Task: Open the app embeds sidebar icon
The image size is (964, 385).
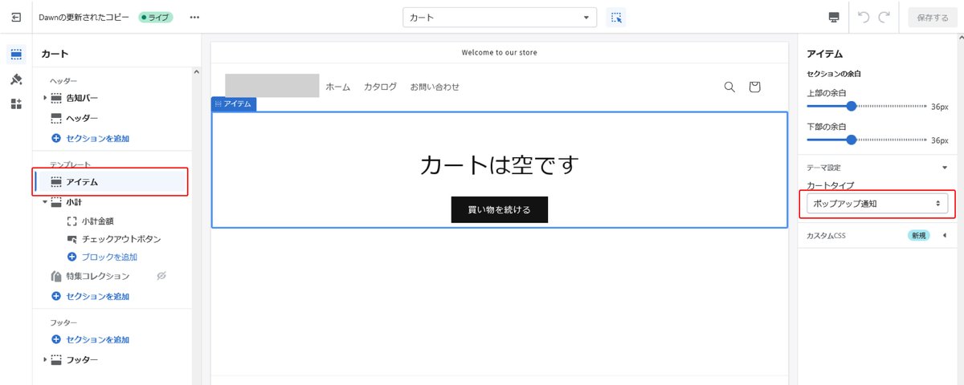Action: click(16, 103)
